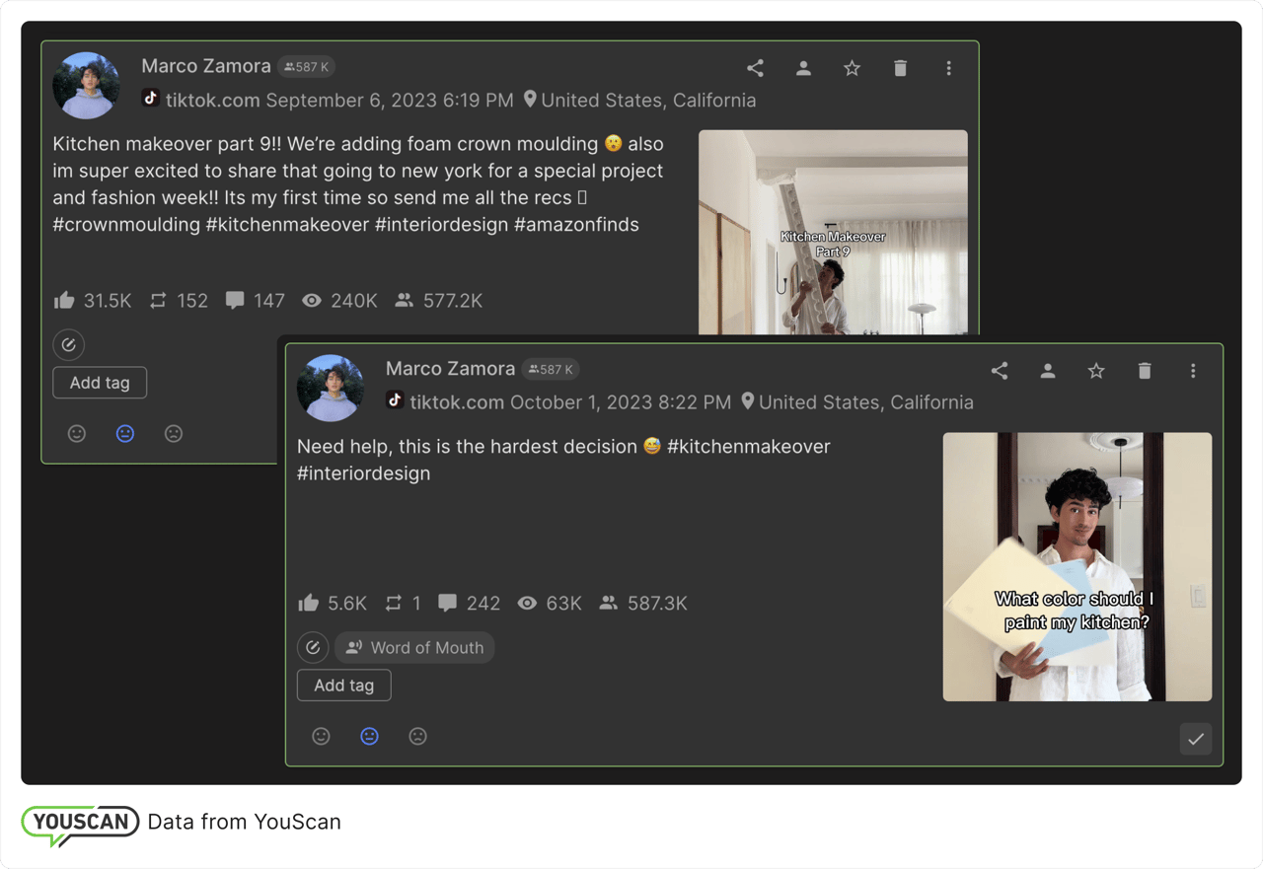
Task: Tick the checkmark box on October 1 post
Action: point(1196,739)
